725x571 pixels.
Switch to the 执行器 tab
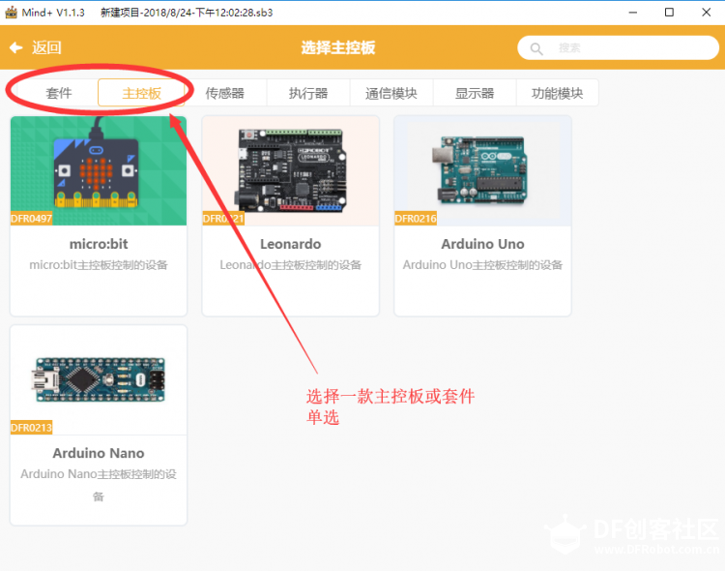point(308,93)
